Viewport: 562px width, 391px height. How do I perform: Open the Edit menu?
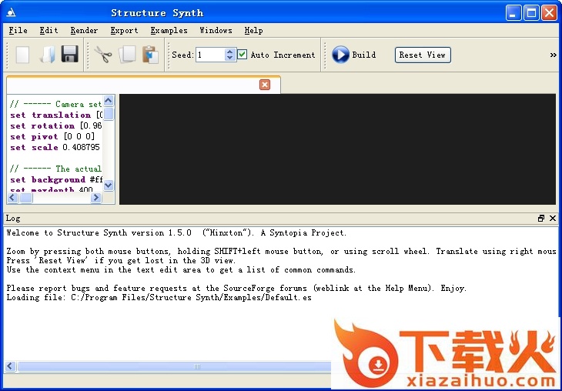49,31
